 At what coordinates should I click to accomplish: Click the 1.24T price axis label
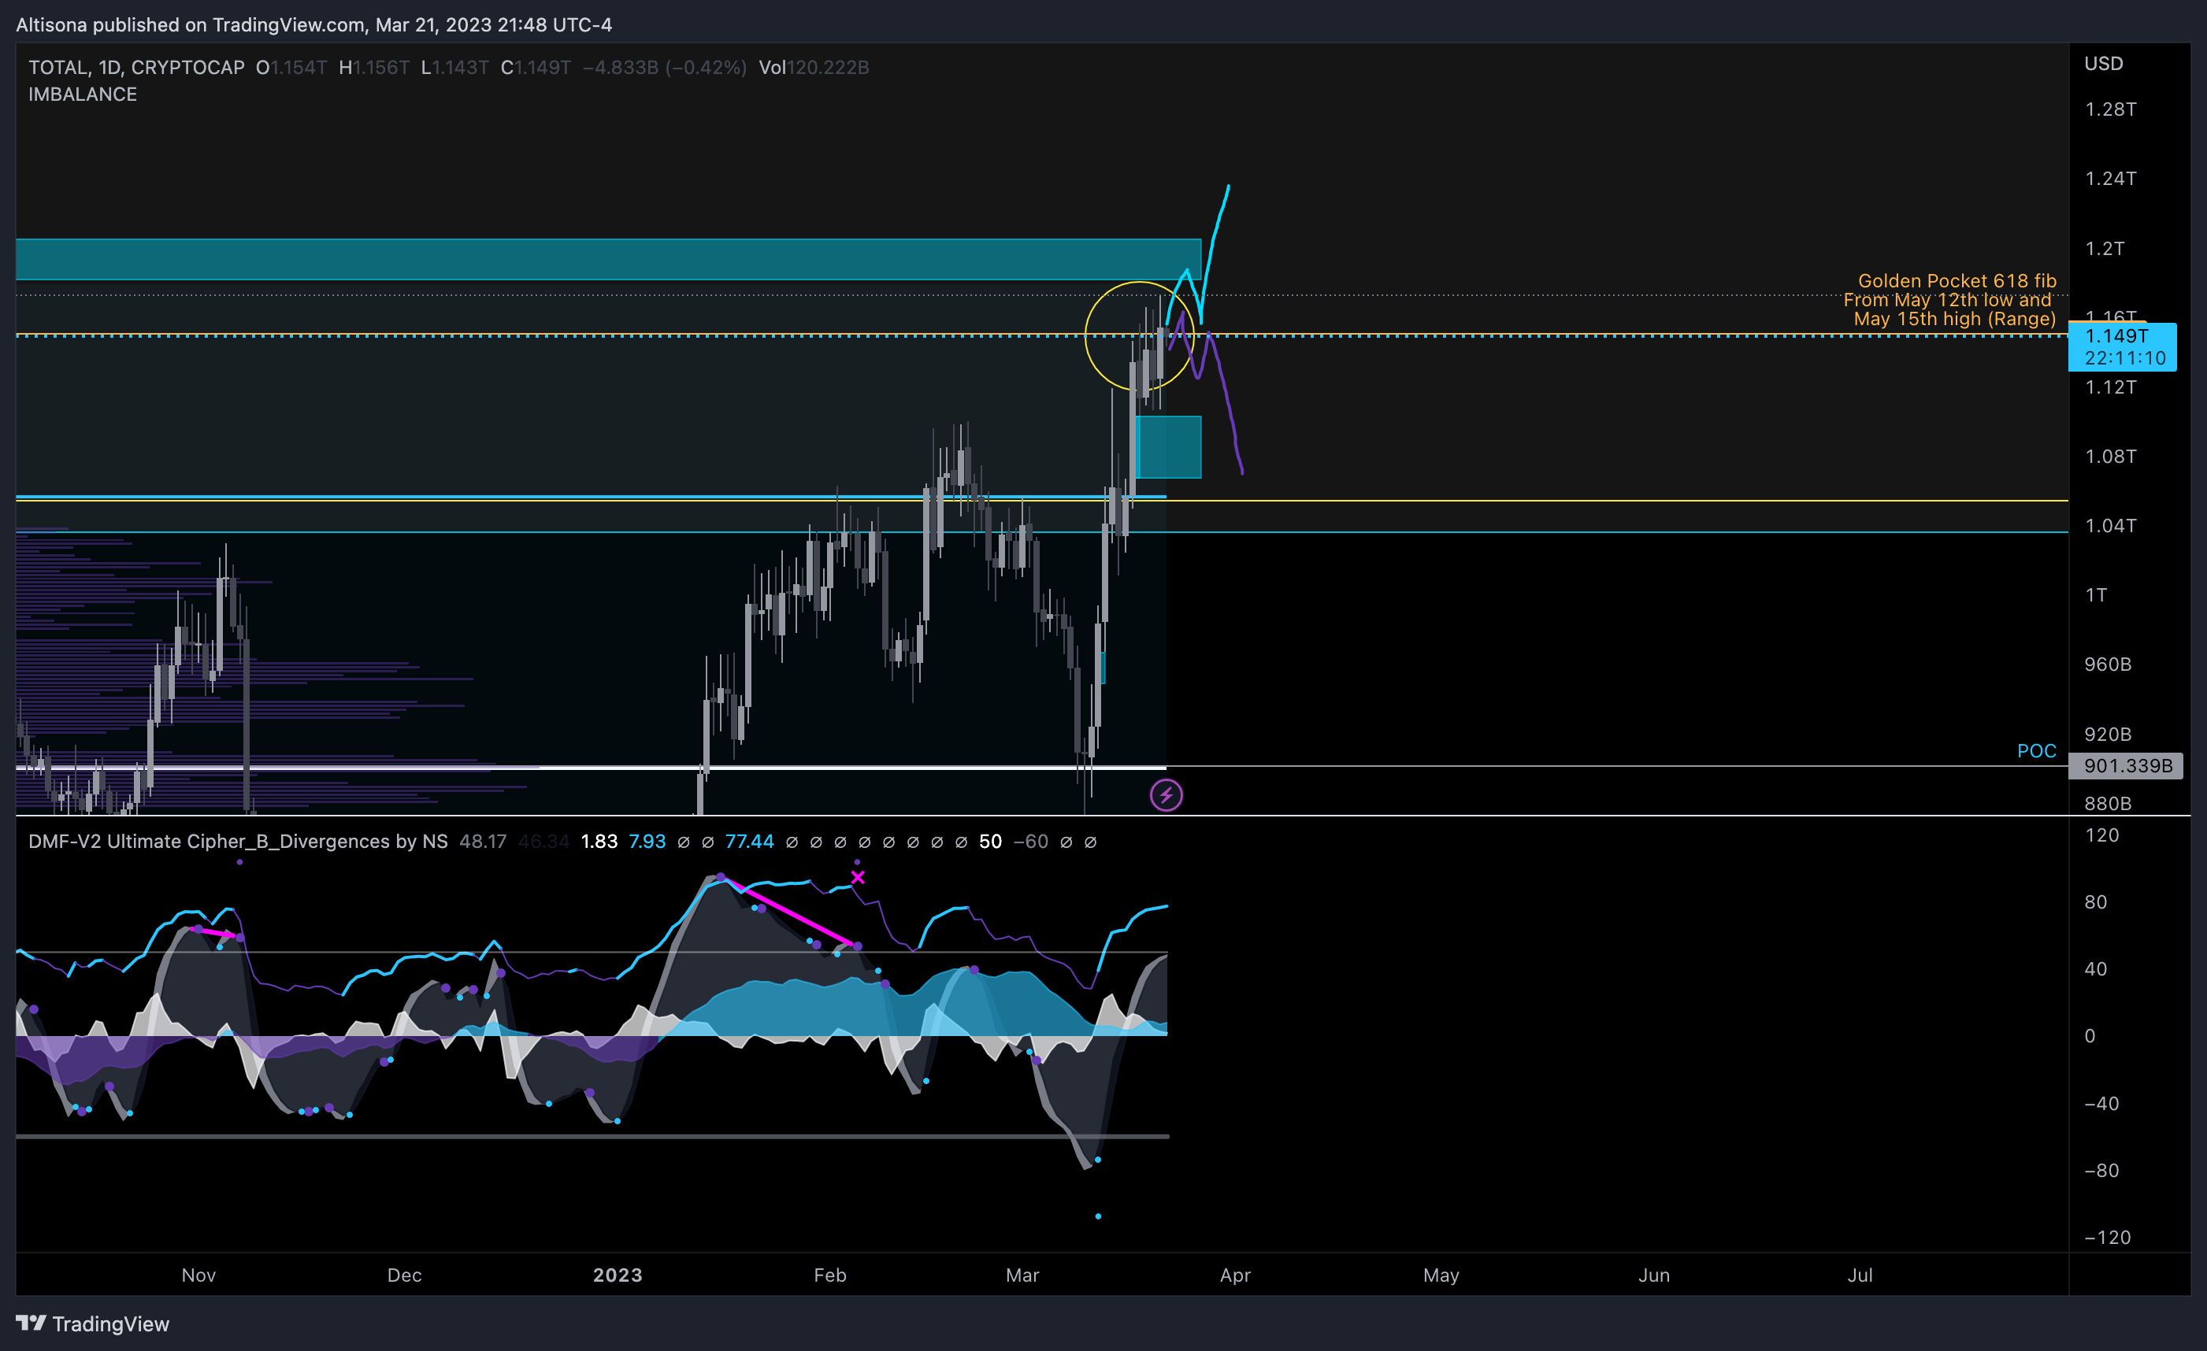[x=2110, y=178]
